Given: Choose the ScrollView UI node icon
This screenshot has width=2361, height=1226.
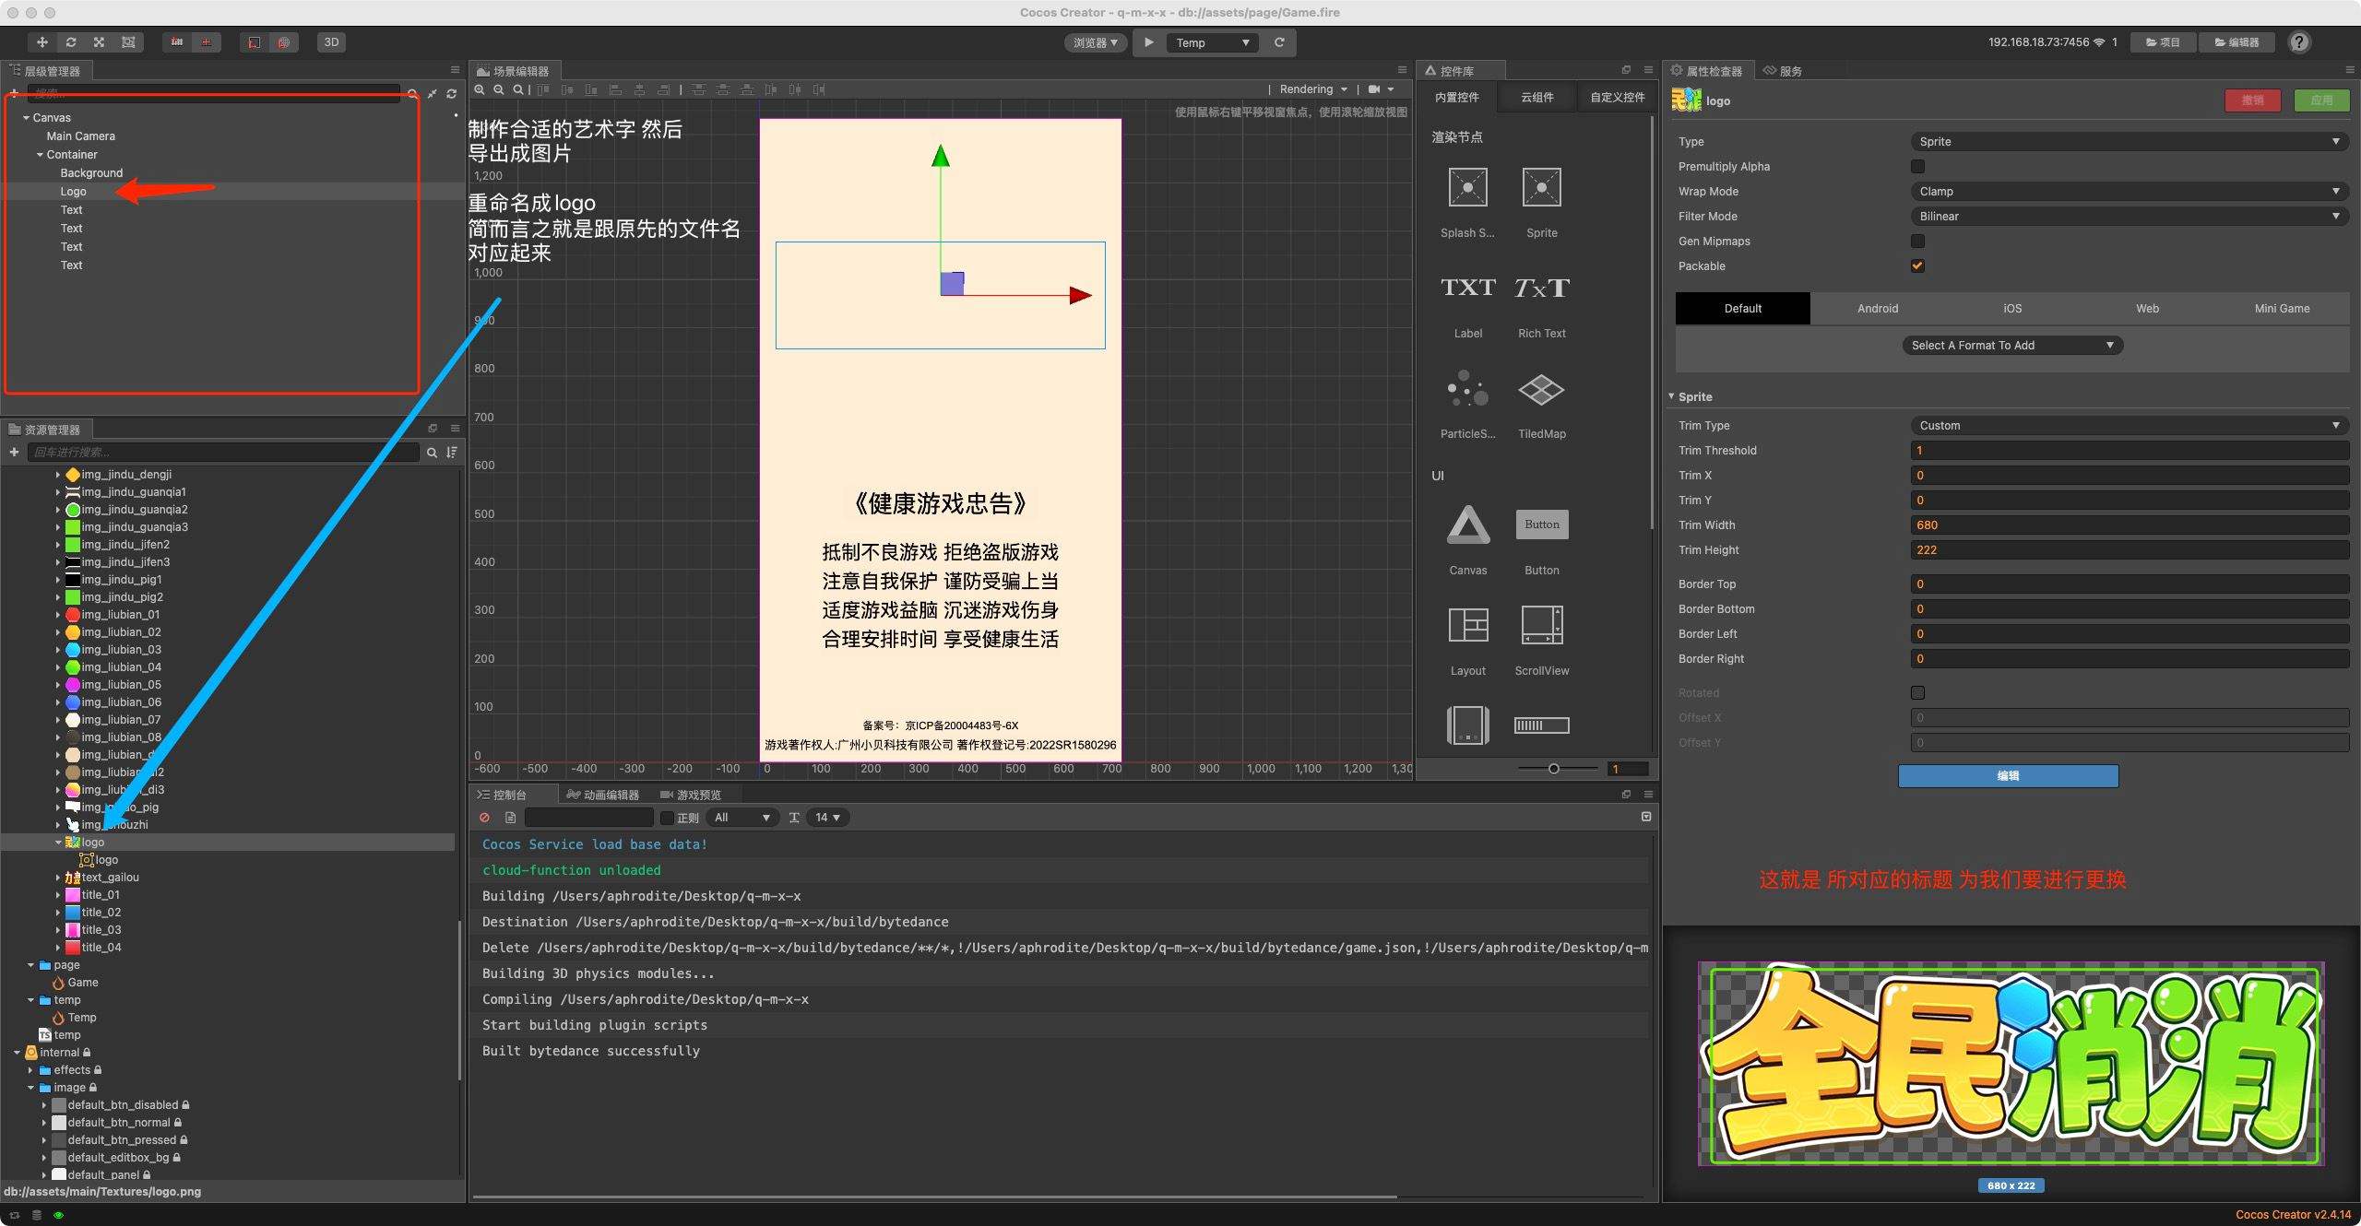Looking at the screenshot, I should pyautogui.click(x=1541, y=625).
